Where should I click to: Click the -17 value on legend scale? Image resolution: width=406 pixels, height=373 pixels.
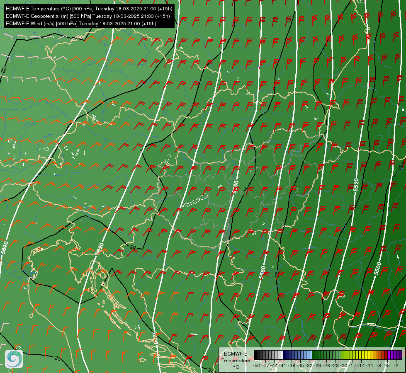click(x=353, y=366)
